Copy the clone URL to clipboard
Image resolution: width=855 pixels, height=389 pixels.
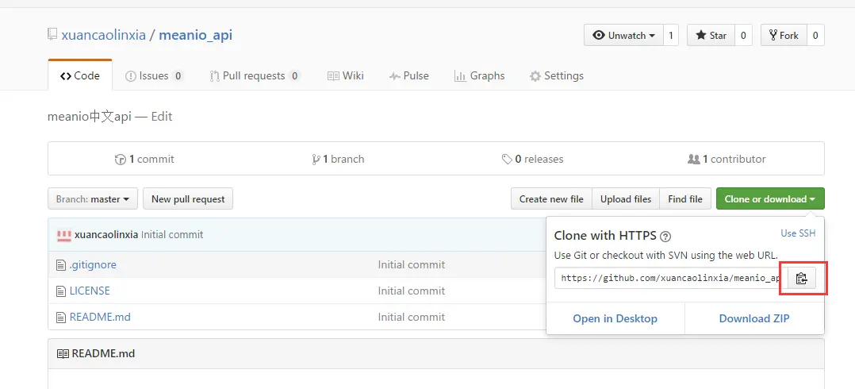tap(801, 278)
